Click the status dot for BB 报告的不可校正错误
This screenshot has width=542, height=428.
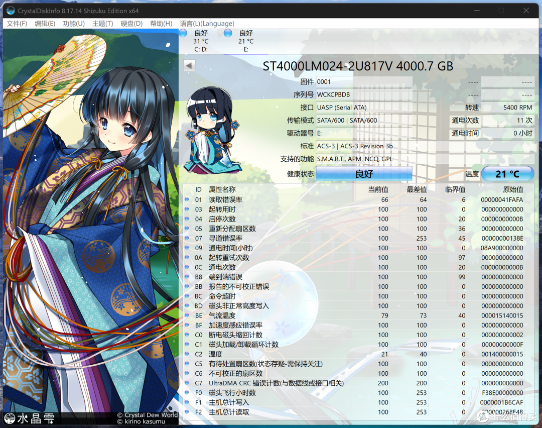pyautogui.click(x=187, y=286)
